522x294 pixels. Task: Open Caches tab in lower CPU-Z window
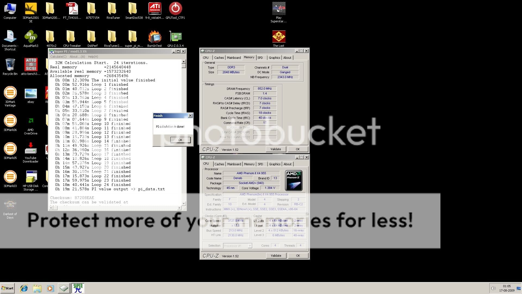219,164
